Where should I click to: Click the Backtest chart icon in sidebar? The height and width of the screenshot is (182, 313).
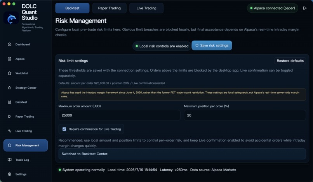[x=9, y=102]
